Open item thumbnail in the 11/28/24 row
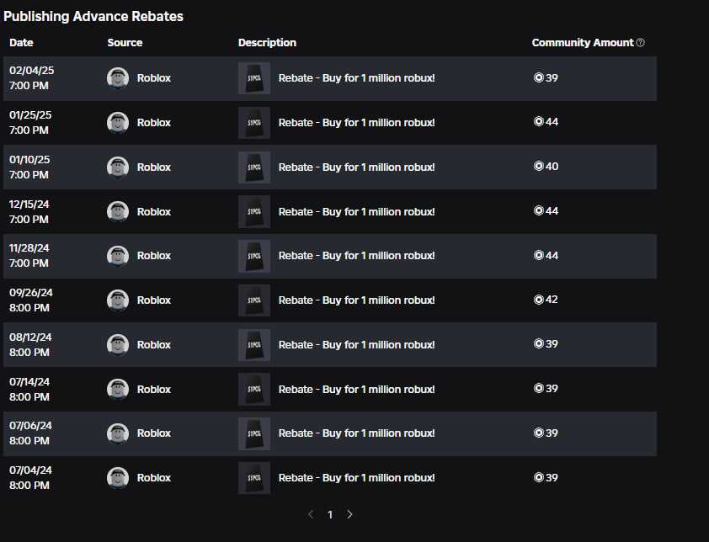The height and width of the screenshot is (542, 709). click(x=254, y=256)
